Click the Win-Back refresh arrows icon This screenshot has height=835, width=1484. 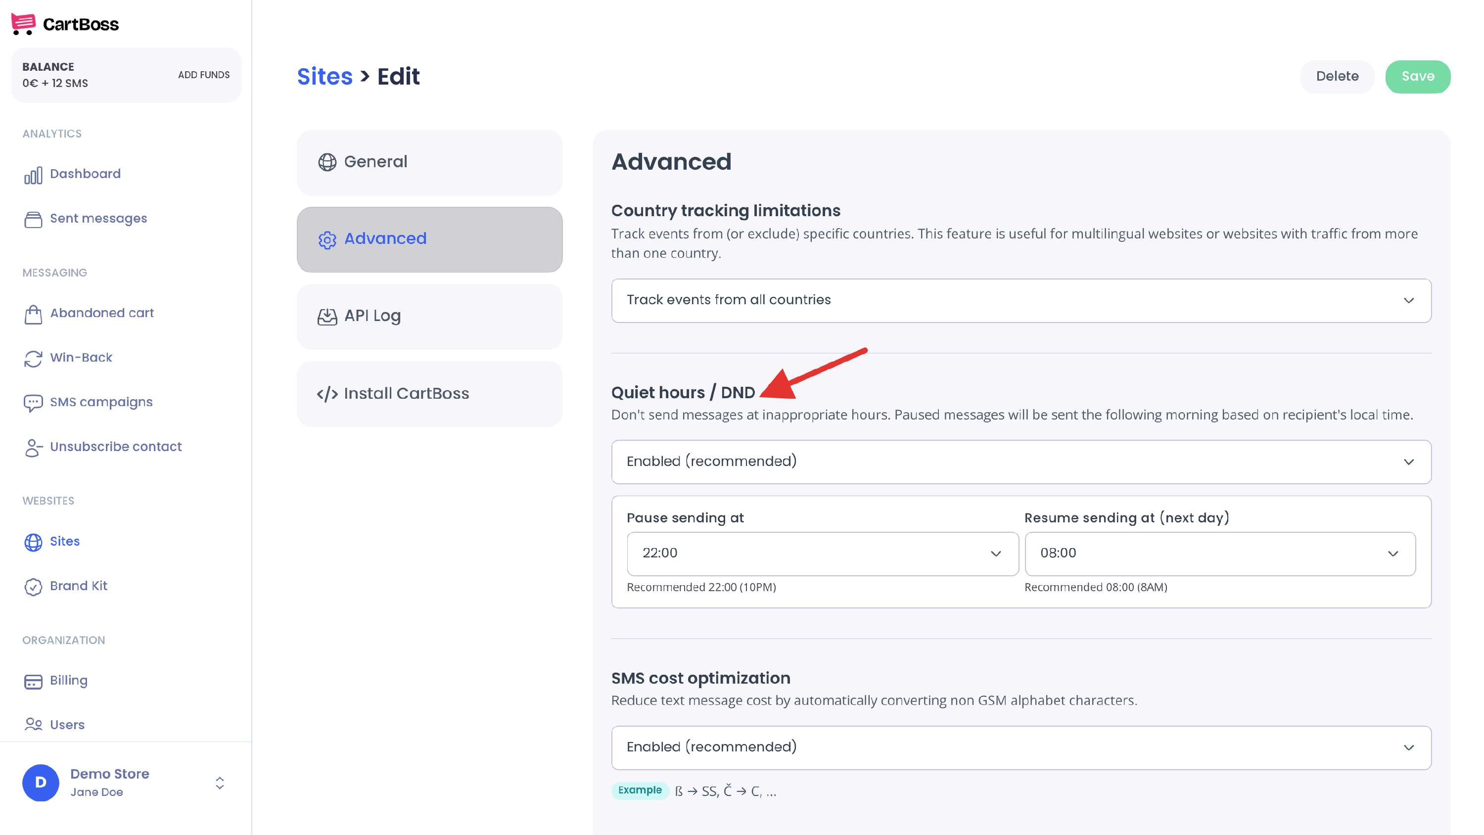34,359
